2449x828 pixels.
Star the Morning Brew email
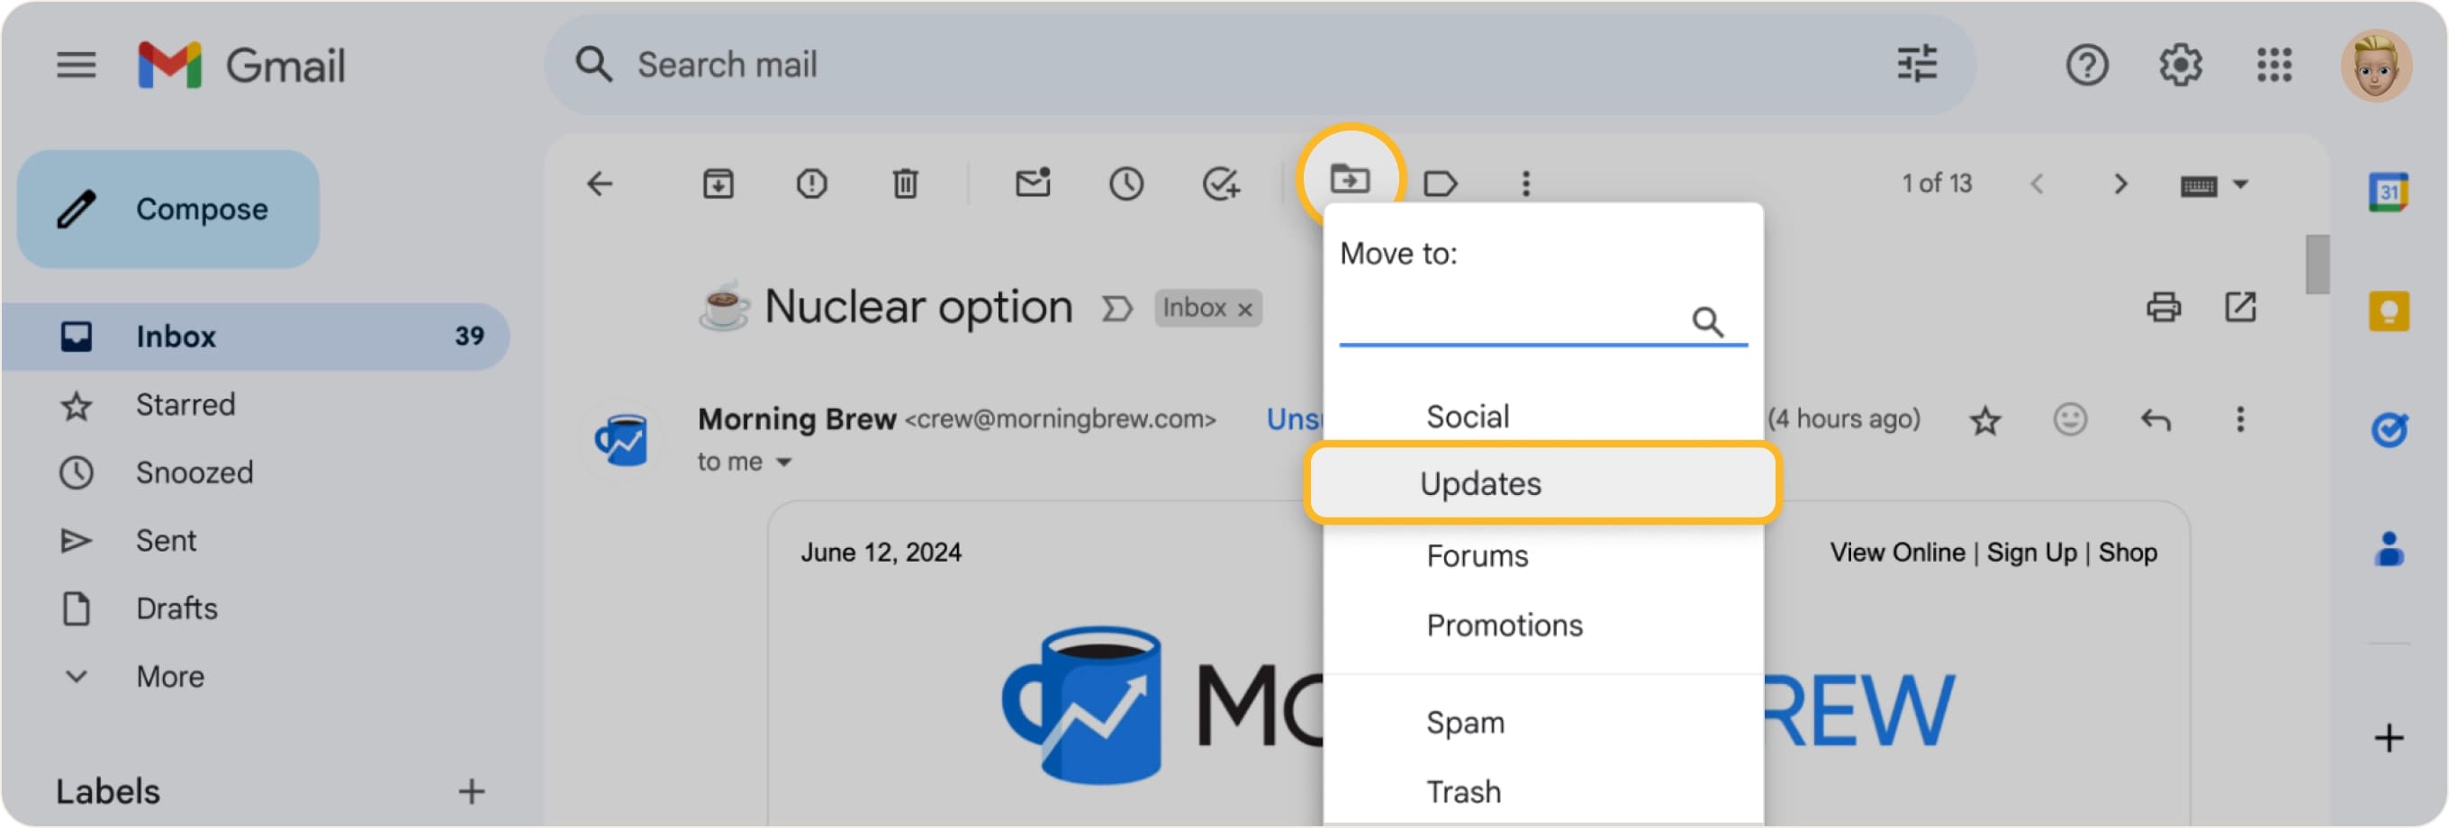click(1985, 419)
